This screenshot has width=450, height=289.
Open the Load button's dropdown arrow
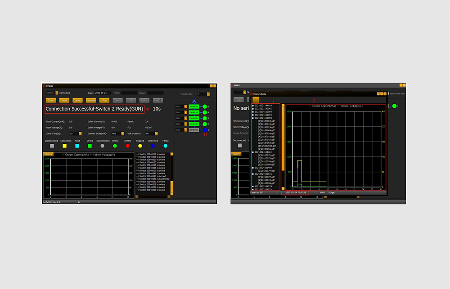(162, 100)
